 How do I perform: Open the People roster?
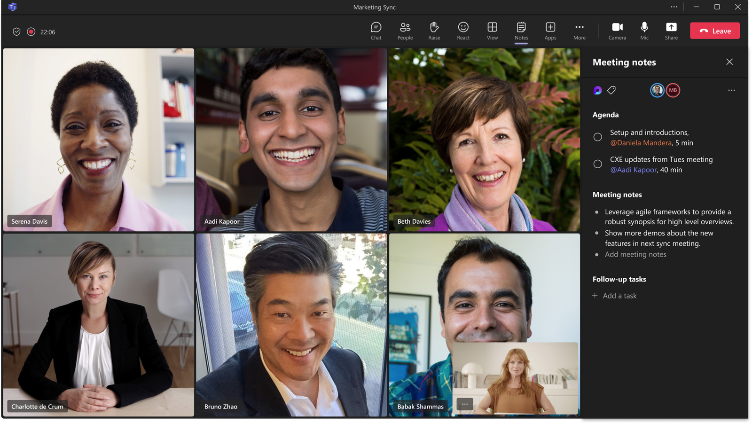[405, 31]
